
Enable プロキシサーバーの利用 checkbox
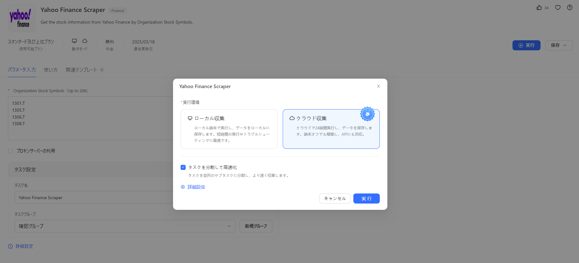10,151
